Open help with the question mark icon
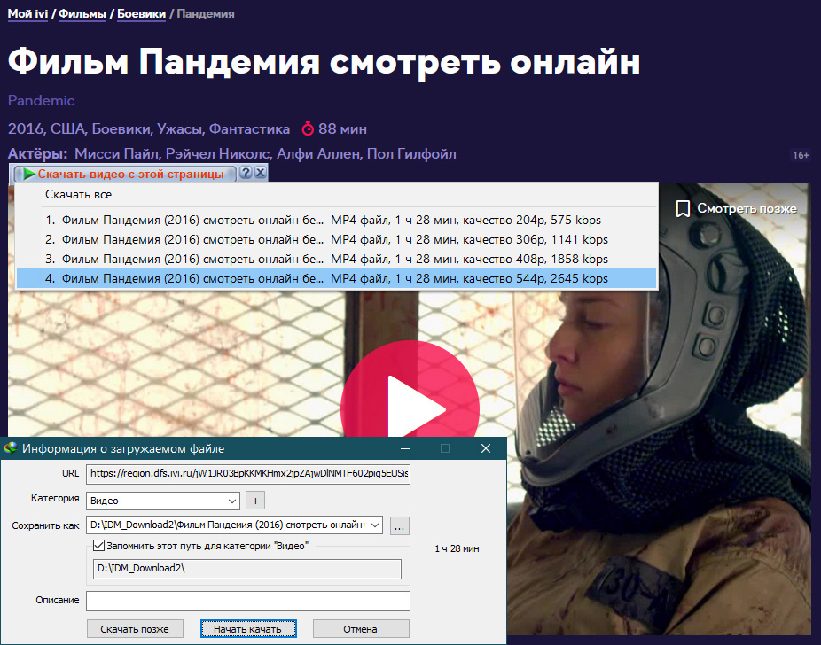 [246, 174]
